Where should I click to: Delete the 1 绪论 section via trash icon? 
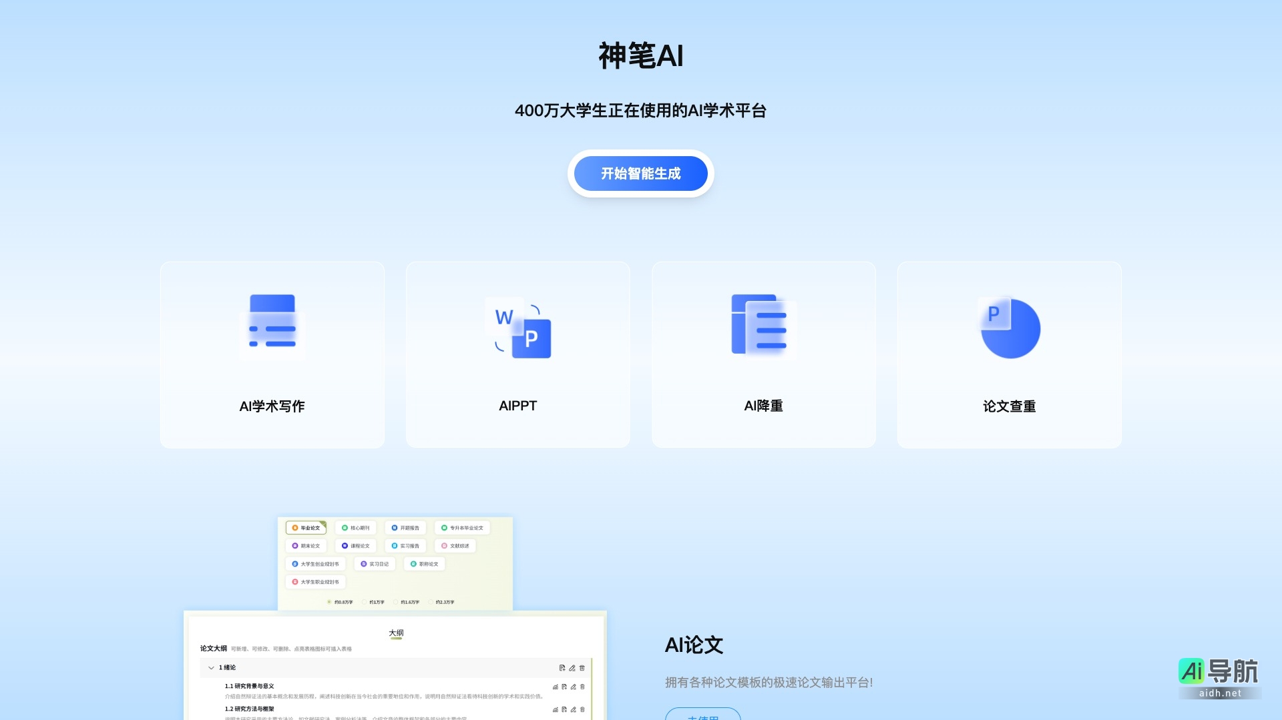coord(582,668)
